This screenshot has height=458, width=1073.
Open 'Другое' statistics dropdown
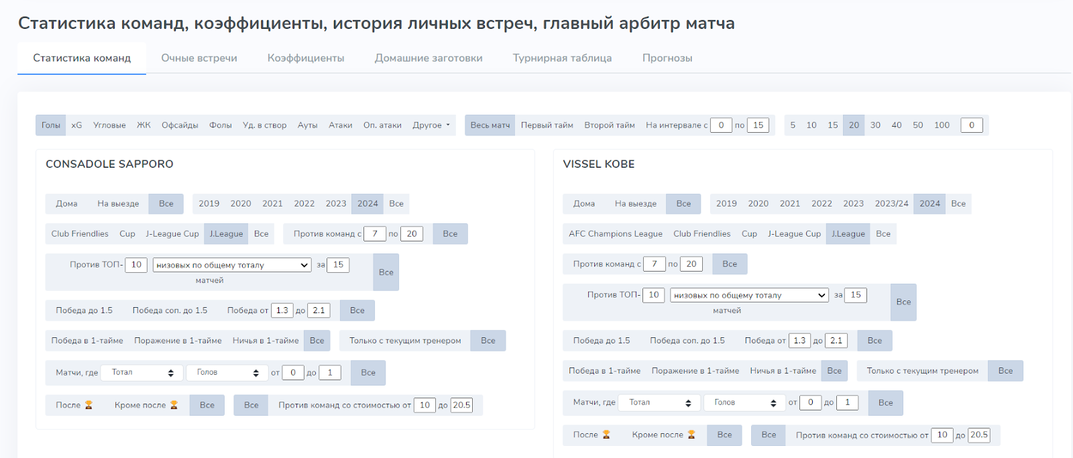pos(431,125)
